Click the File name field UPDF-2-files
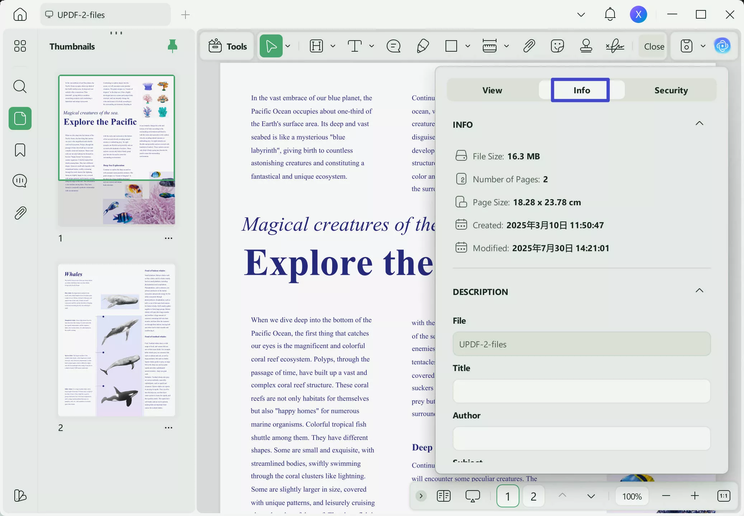Viewport: 744px width, 516px height. pos(581,344)
